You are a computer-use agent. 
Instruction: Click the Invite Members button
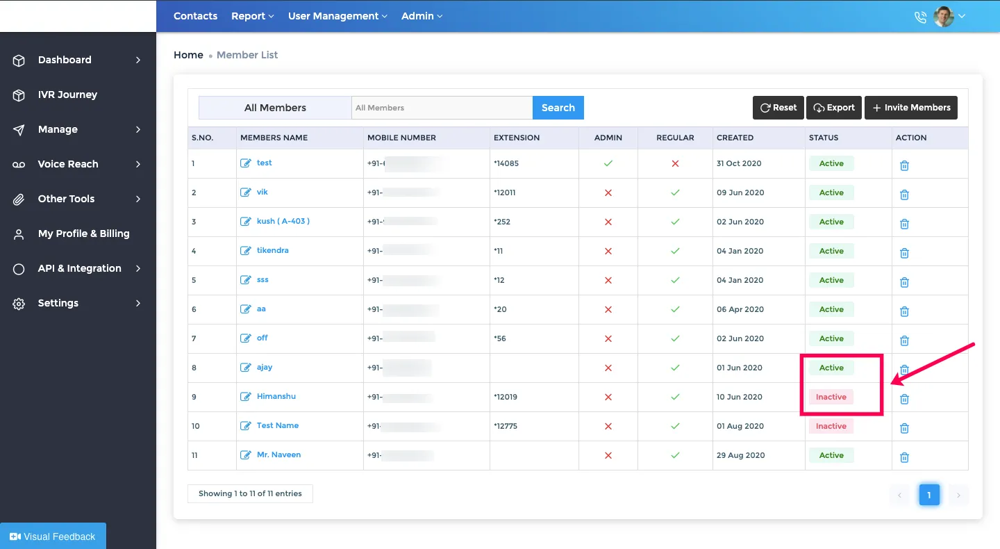pos(911,108)
